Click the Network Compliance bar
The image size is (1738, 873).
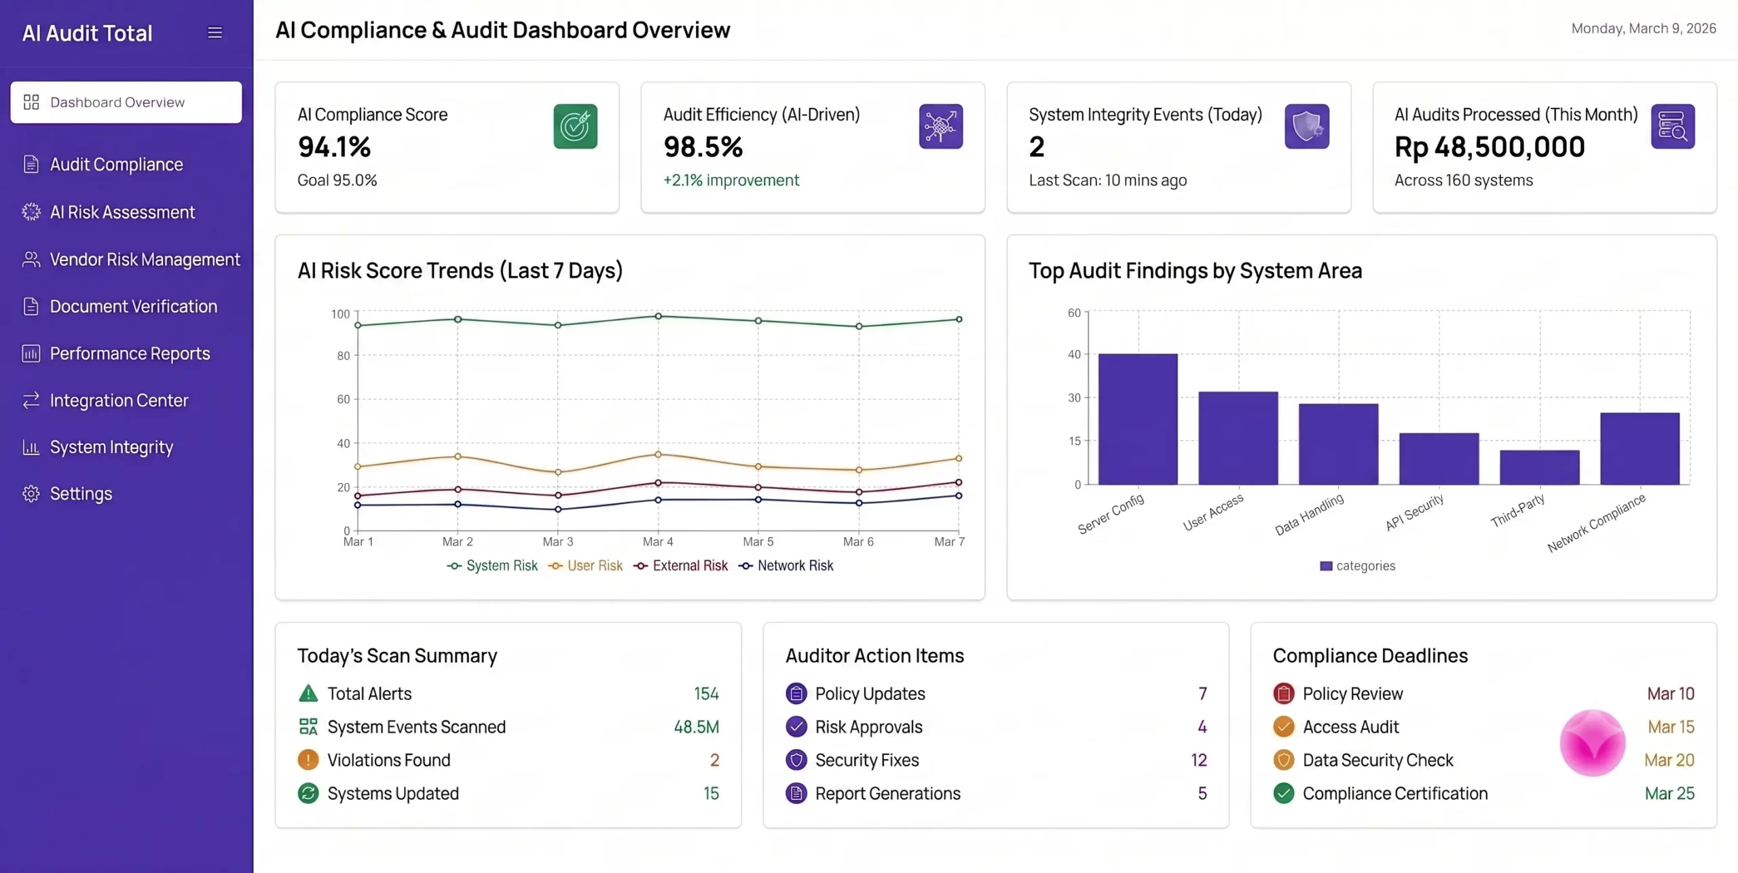1640,448
